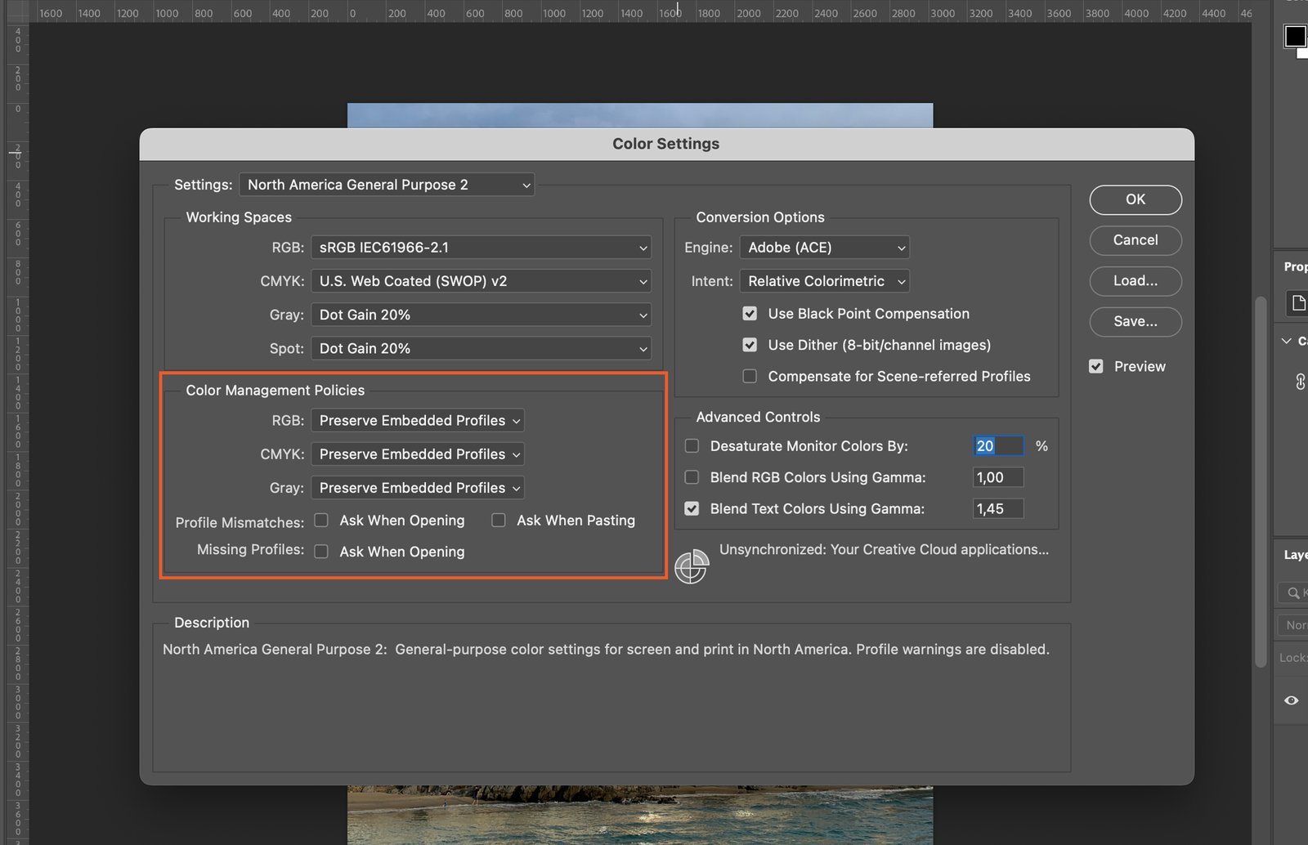This screenshot has width=1308, height=845.
Task: Uncheck Use Dither for 8-bit images
Action: pyautogui.click(x=750, y=344)
